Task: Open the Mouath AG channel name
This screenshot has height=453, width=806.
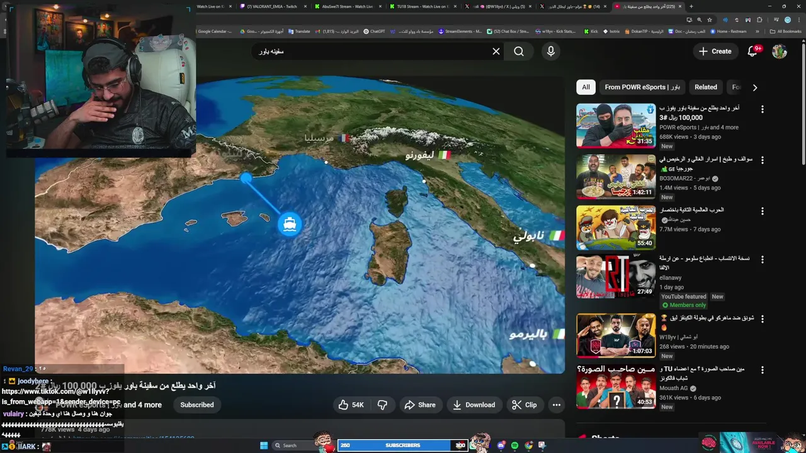Action: pyautogui.click(x=674, y=388)
